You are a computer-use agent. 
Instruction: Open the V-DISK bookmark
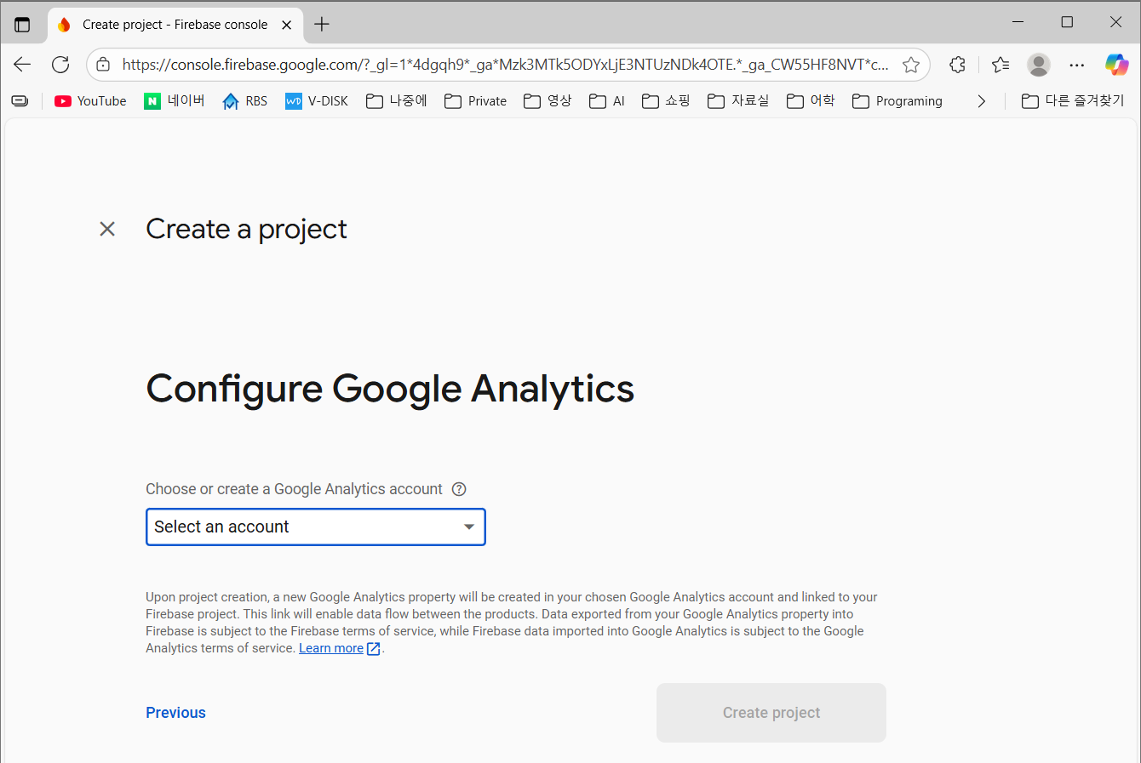(317, 101)
